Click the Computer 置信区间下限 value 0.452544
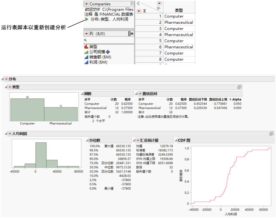The width and height of the screenshot is (276, 218). point(200,104)
